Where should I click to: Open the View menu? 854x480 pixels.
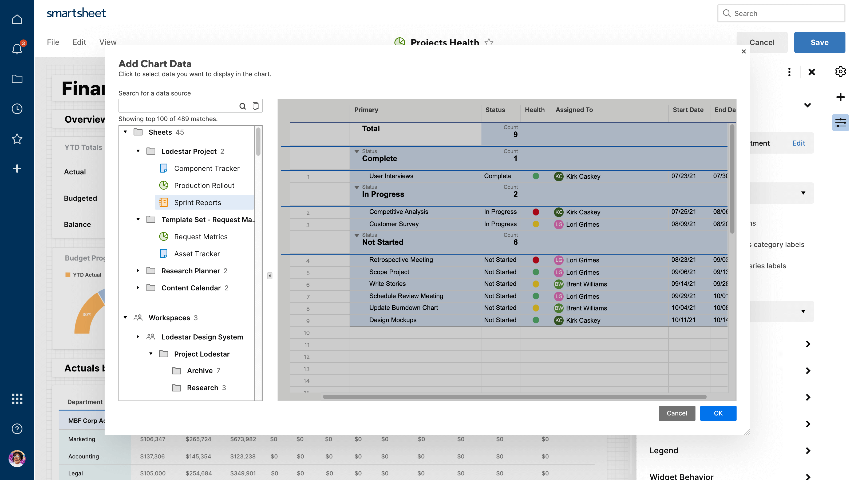108,42
